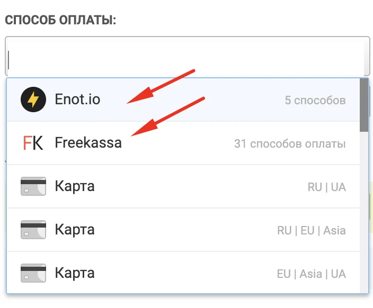Click the '31 способов оплаты' hint text
This screenshot has width=373, height=308.
(x=290, y=143)
